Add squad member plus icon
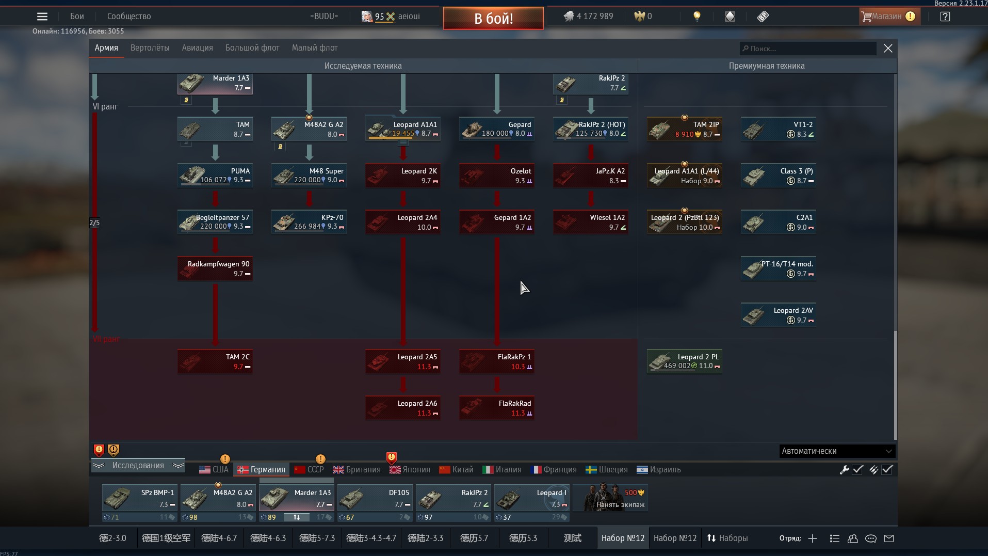988x556 pixels. click(x=813, y=538)
